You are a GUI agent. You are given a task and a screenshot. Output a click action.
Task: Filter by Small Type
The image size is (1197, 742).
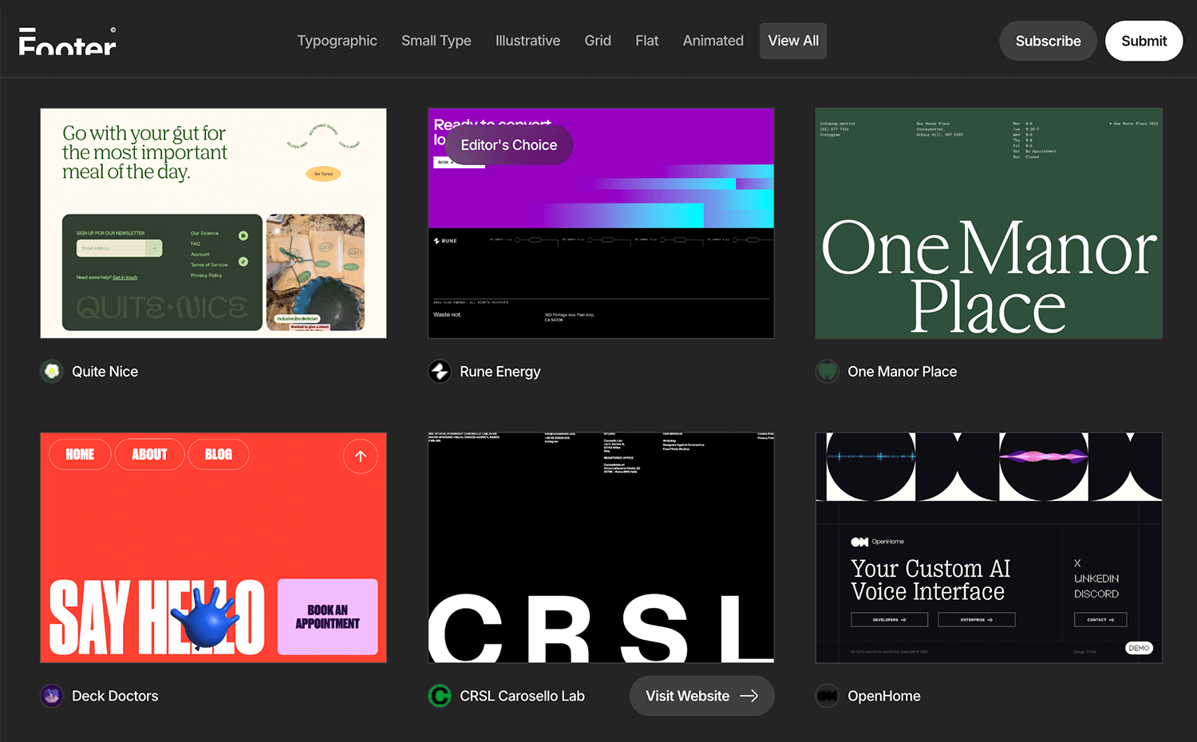(437, 41)
